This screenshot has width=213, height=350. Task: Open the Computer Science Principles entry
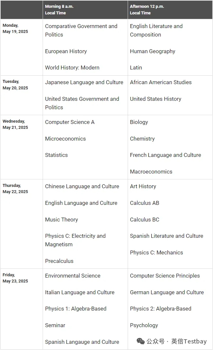pos(165,276)
